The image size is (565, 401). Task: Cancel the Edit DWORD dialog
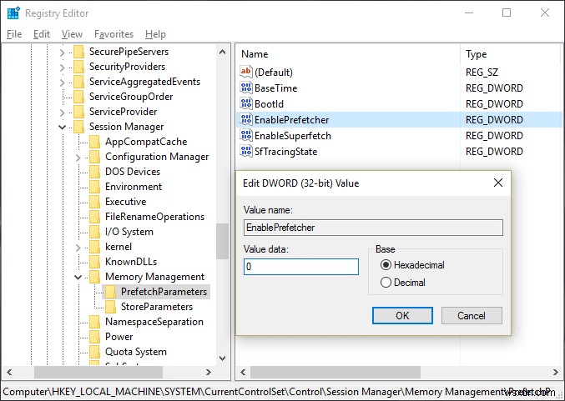[471, 316]
